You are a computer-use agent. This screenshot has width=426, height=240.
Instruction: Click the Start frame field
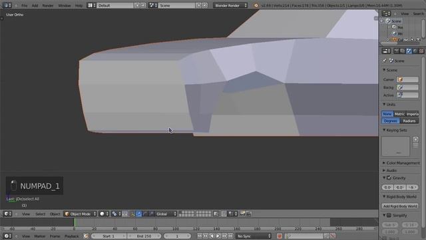click(x=108, y=236)
